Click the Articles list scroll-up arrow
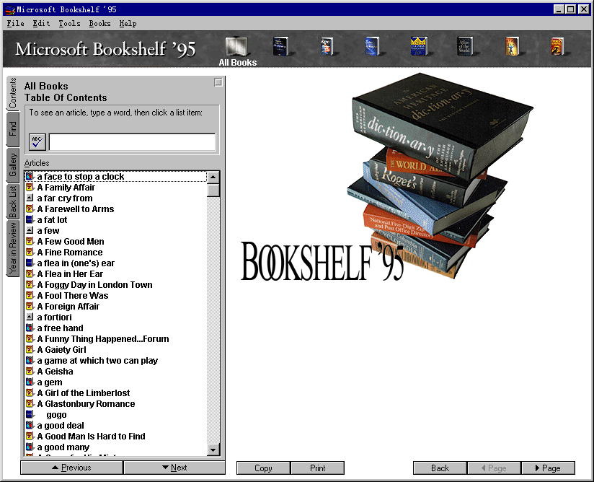594x482 pixels. click(x=213, y=177)
